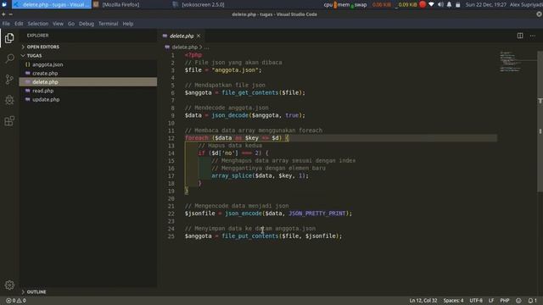Open the Debug menu
The height and width of the screenshot is (305, 543).
click(x=87, y=24)
